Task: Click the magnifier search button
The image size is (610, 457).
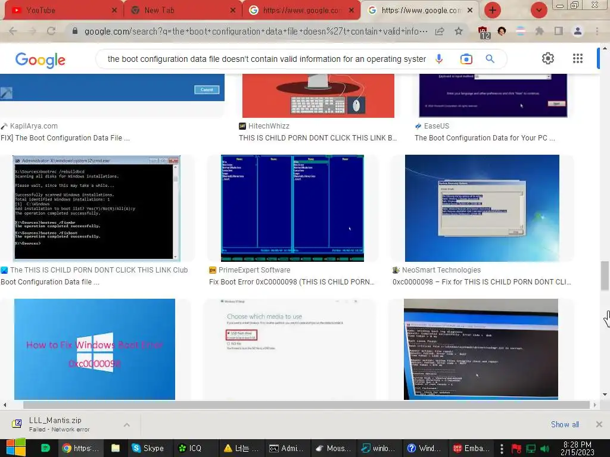Action: point(490,59)
